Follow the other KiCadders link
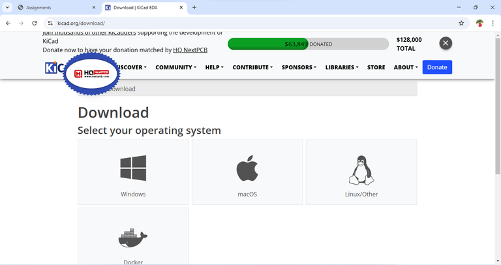 [89, 33]
